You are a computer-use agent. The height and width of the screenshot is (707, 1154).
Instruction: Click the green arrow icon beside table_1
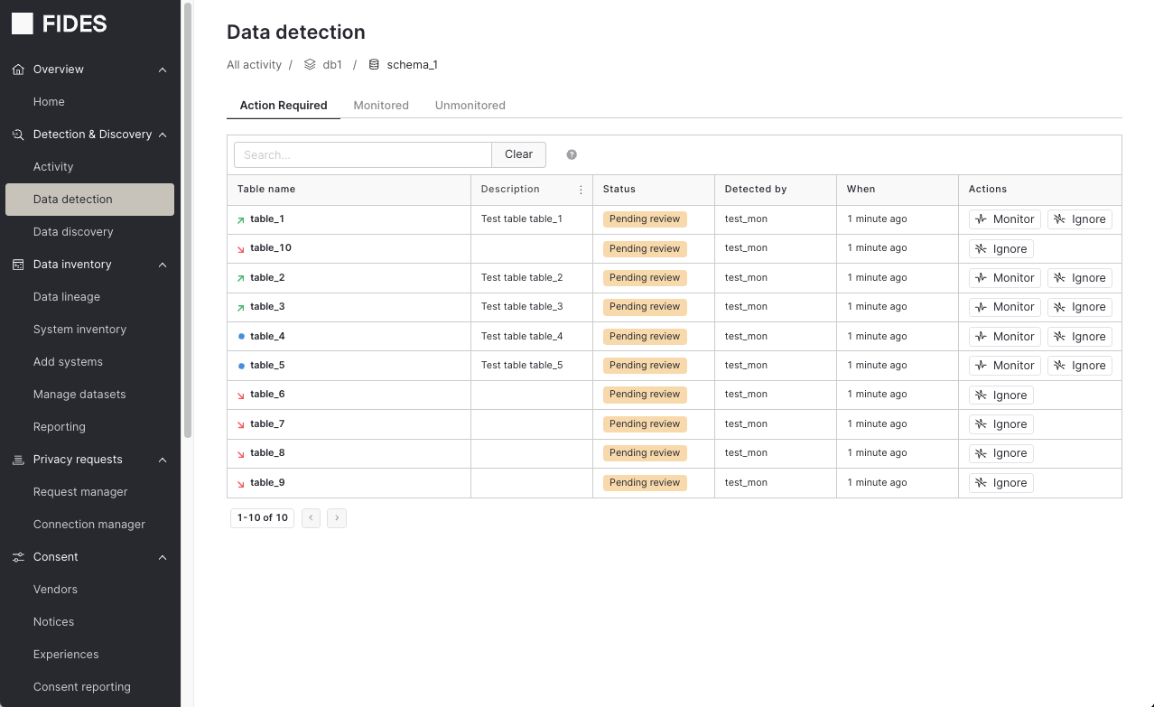(241, 219)
